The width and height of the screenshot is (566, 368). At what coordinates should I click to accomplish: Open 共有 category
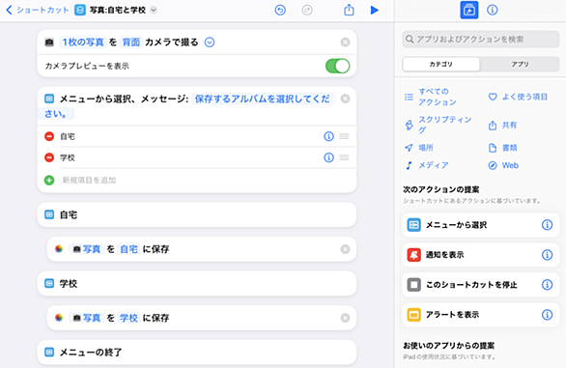tap(503, 126)
